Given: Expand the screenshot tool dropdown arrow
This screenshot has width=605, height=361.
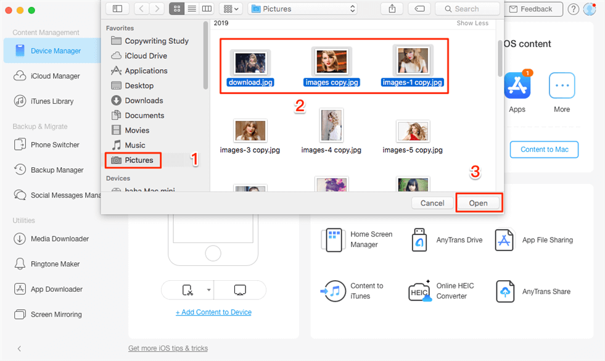Looking at the screenshot, I should (208, 289).
